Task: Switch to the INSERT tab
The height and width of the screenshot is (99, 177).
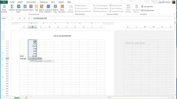Action: coord(20,2)
